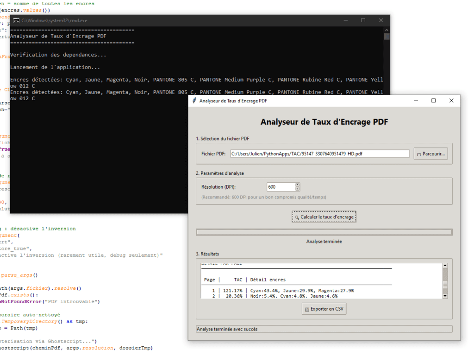Image resolution: width=474 pixels, height=356 pixels.
Task: Close the Analyseur de Taux d'Encrage window
Action: click(x=451, y=101)
